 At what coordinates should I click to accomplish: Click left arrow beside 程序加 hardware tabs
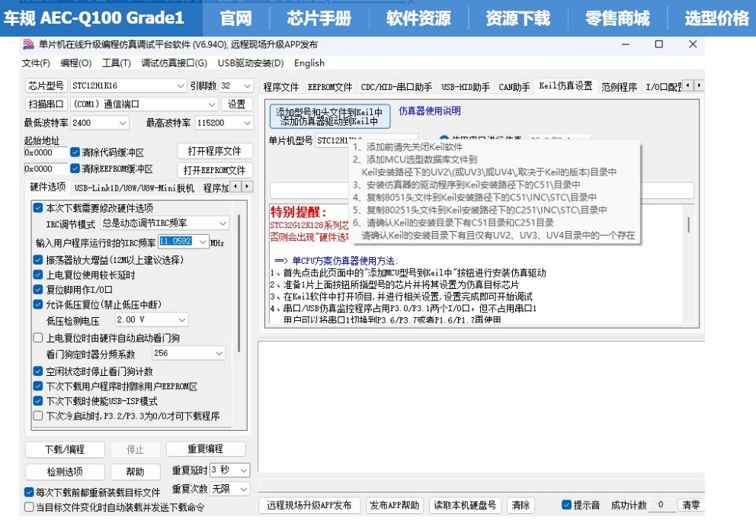[235, 186]
